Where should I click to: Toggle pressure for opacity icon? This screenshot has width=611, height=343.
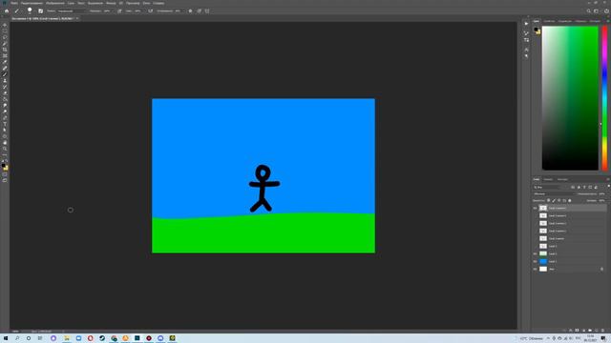click(x=119, y=10)
